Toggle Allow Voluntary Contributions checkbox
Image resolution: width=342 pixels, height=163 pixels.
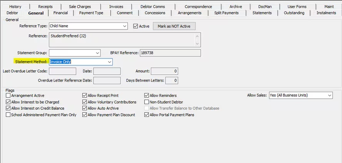pyautogui.click(x=85, y=102)
